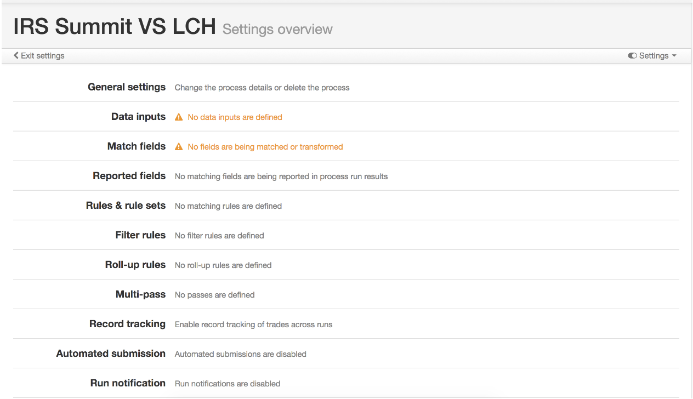Click the back chevron beside Exit settings

point(16,55)
